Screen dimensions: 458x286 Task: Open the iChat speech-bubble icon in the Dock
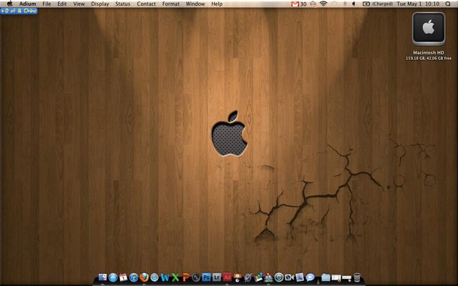[x=310, y=277]
